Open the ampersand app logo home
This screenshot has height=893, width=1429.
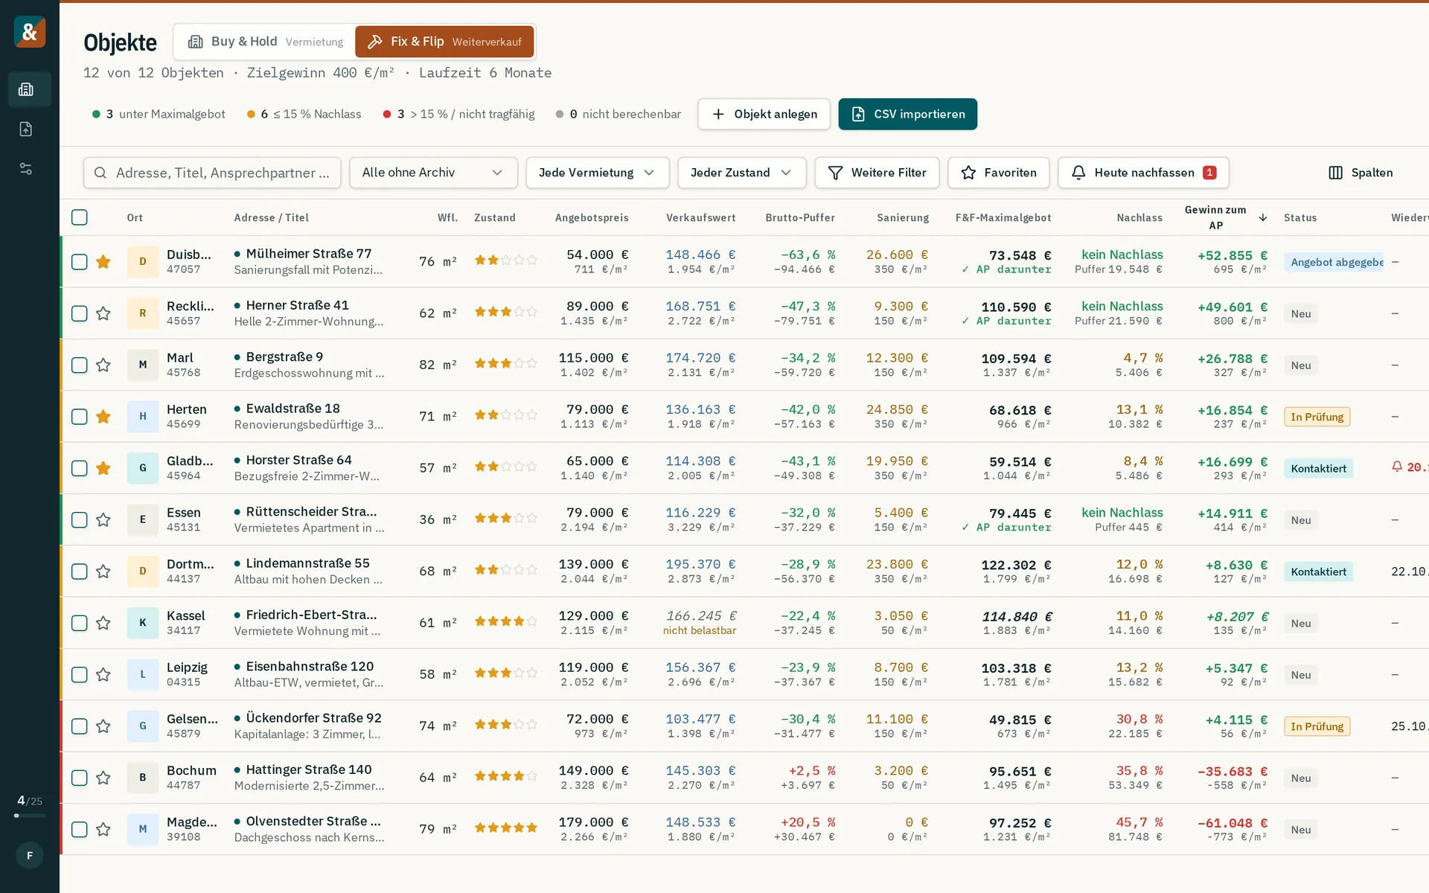[30, 32]
